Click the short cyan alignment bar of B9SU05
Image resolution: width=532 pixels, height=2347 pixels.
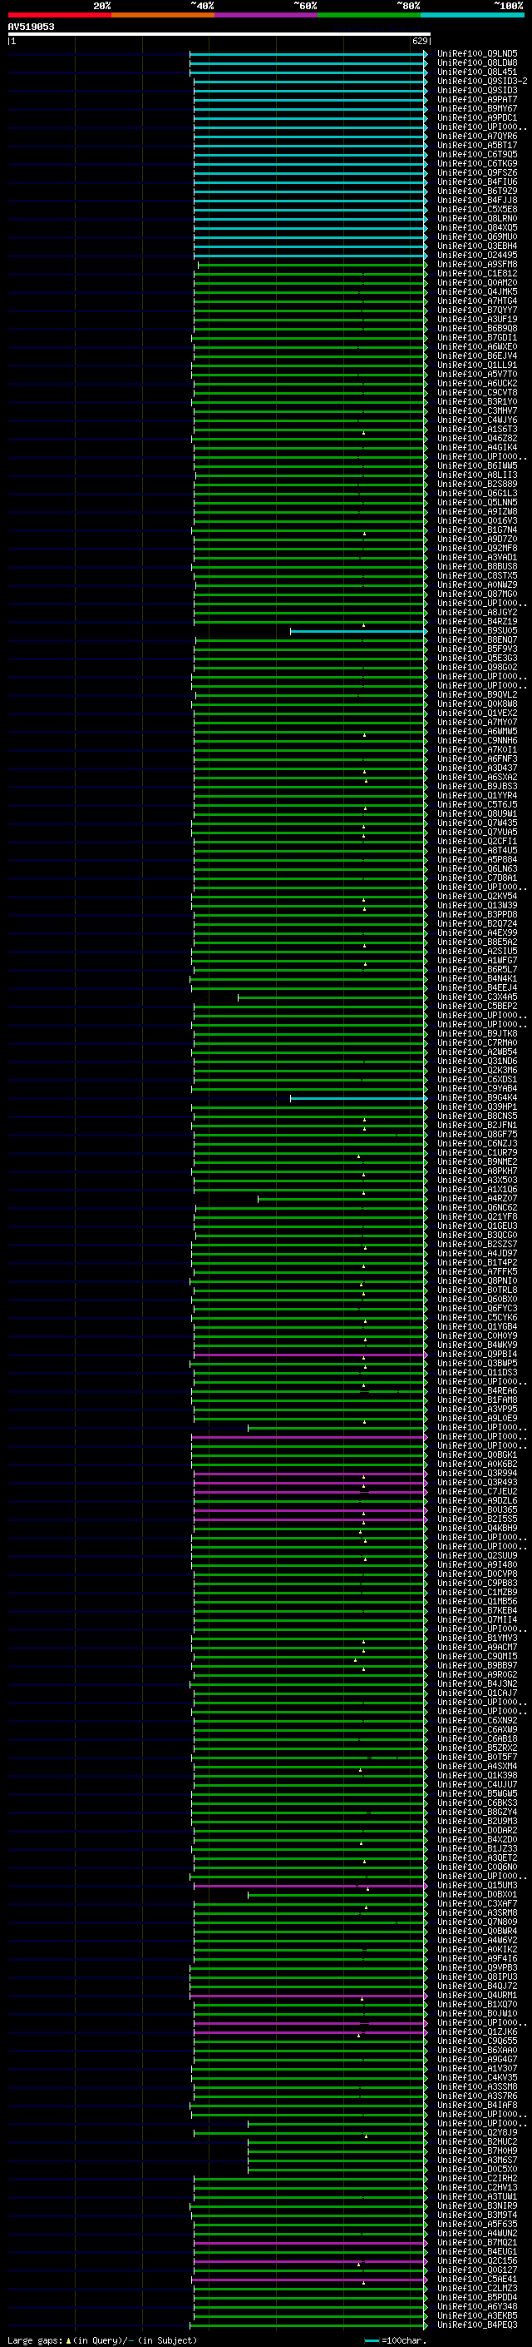pyautogui.click(x=358, y=631)
